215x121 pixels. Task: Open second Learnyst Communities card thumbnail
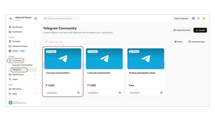104,58
